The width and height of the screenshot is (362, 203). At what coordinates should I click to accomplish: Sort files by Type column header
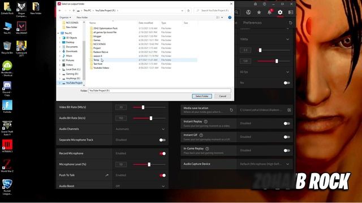163,23
